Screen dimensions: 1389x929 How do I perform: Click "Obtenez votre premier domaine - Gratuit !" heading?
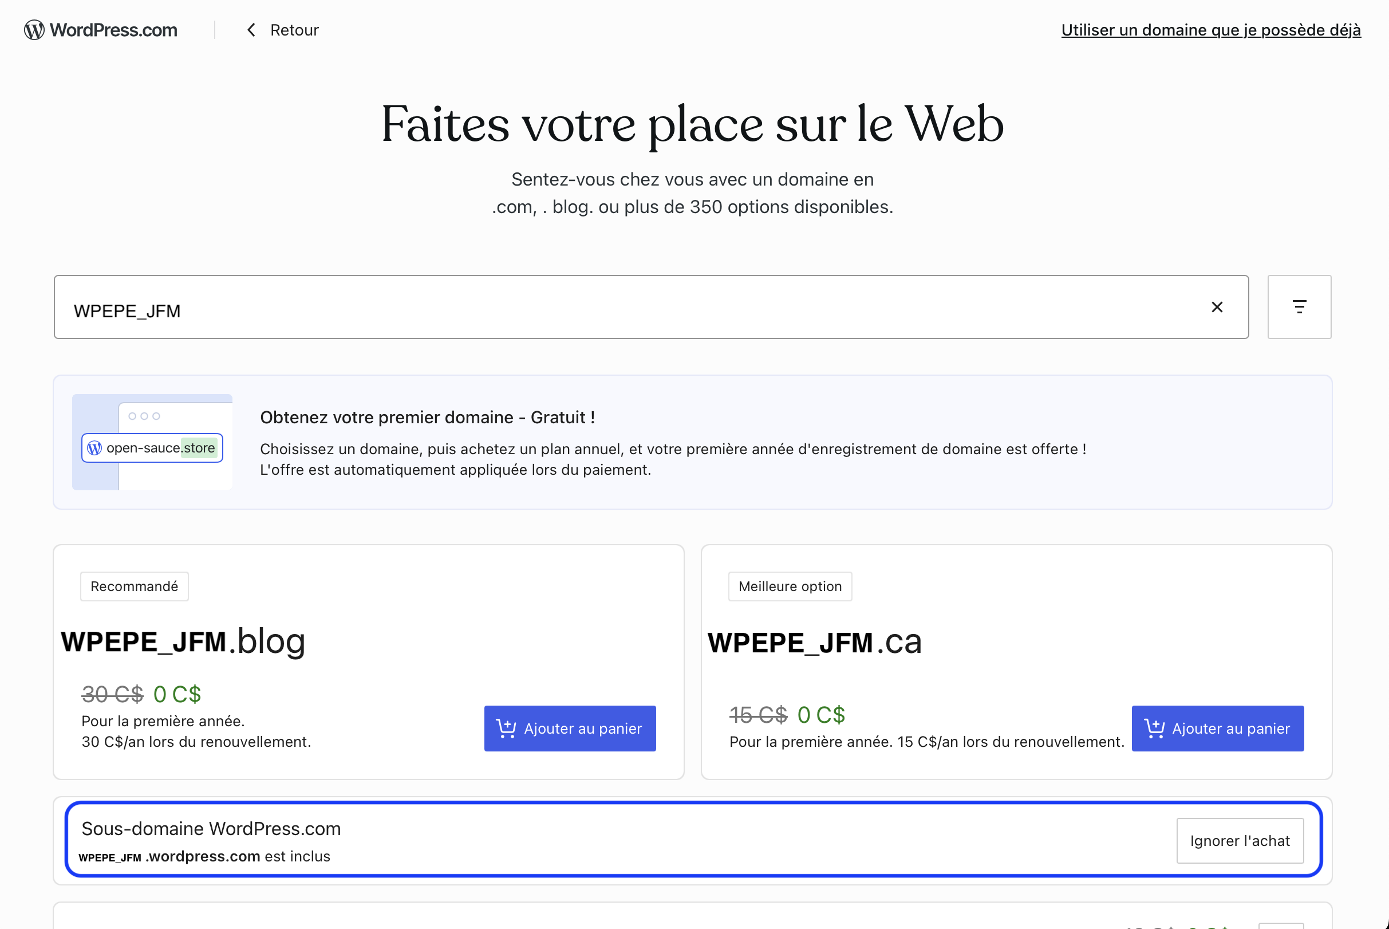point(427,417)
